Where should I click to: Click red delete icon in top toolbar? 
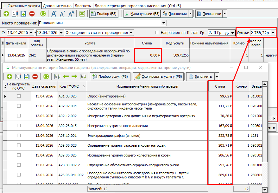pos(32,14)
